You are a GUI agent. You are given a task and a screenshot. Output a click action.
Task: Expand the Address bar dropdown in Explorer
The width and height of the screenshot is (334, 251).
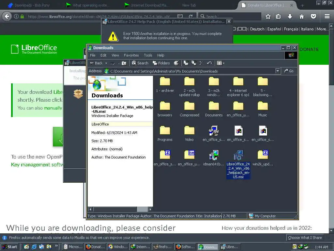(278, 71)
